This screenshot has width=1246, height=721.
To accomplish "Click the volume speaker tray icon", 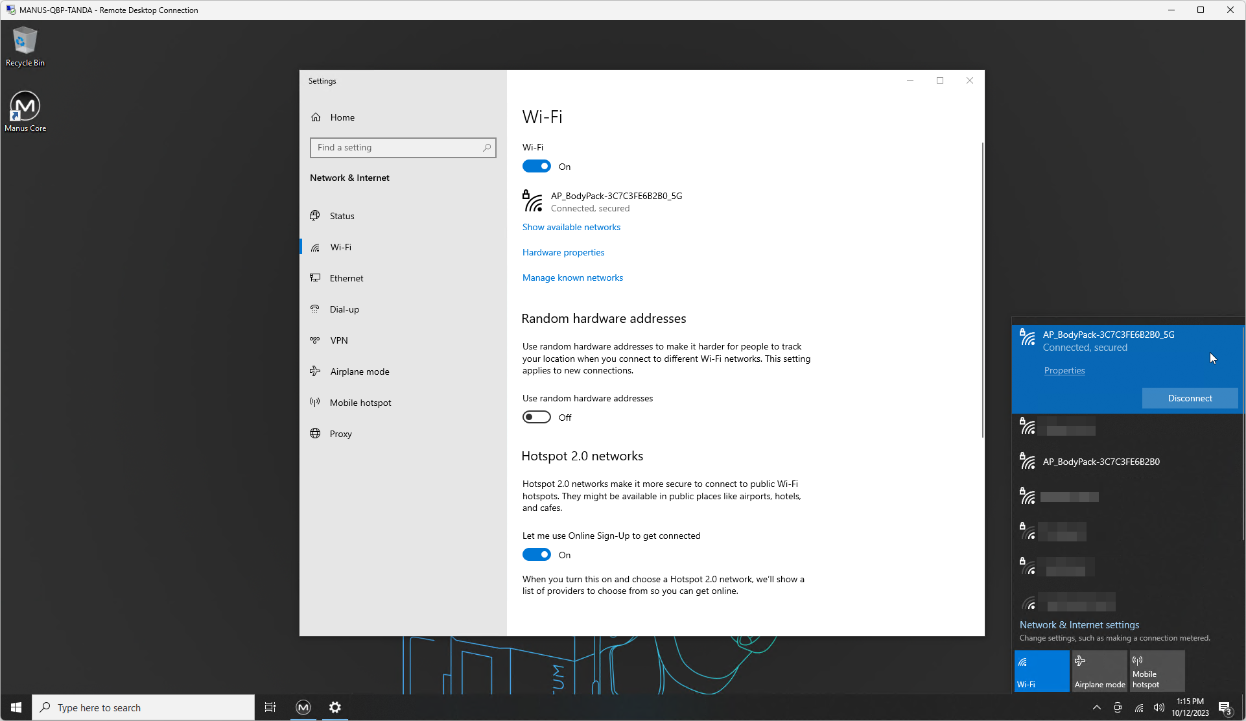I will [1158, 707].
